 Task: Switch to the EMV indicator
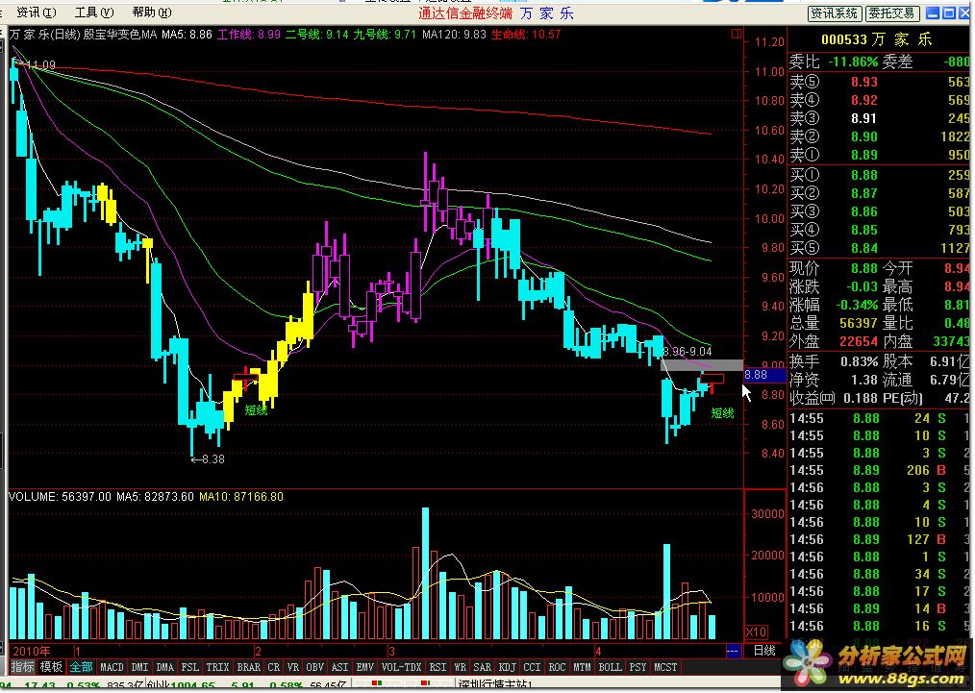[x=364, y=667]
